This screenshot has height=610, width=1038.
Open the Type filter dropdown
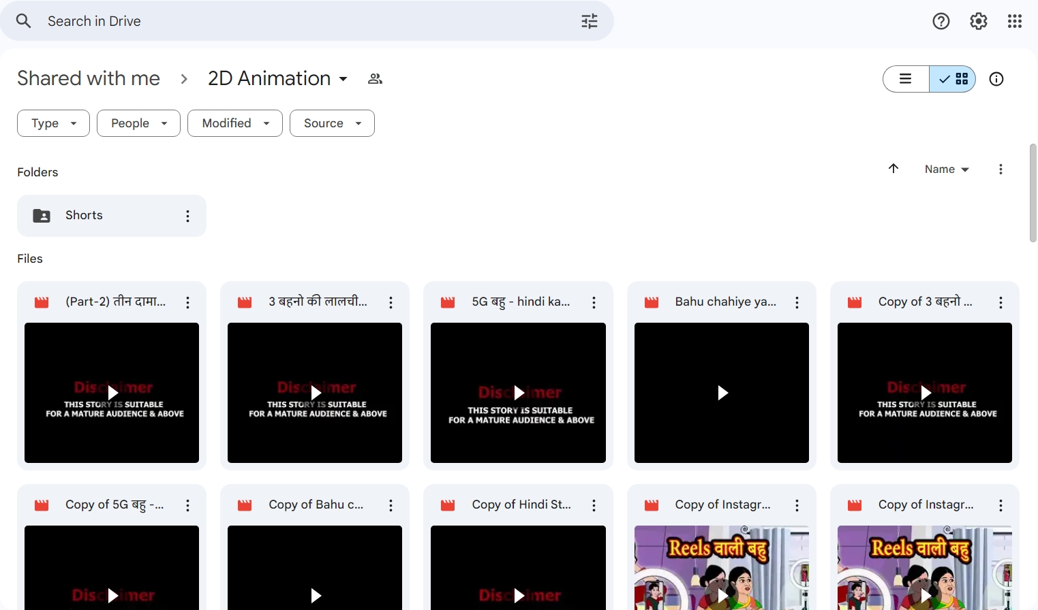coord(53,123)
